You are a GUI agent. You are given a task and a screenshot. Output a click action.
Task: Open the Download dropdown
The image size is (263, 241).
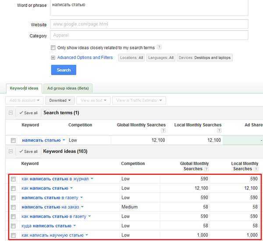point(57,101)
